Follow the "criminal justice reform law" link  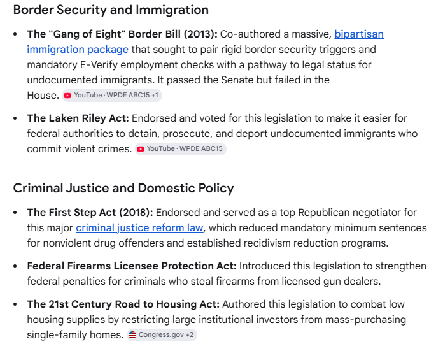click(139, 228)
